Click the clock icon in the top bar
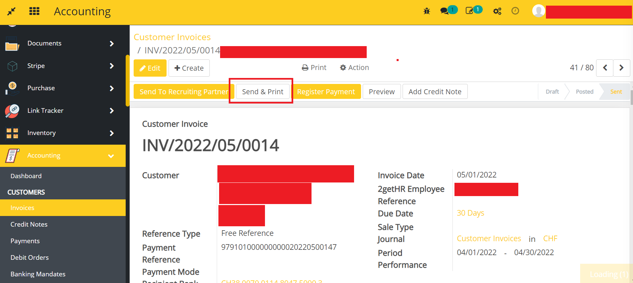 (515, 11)
